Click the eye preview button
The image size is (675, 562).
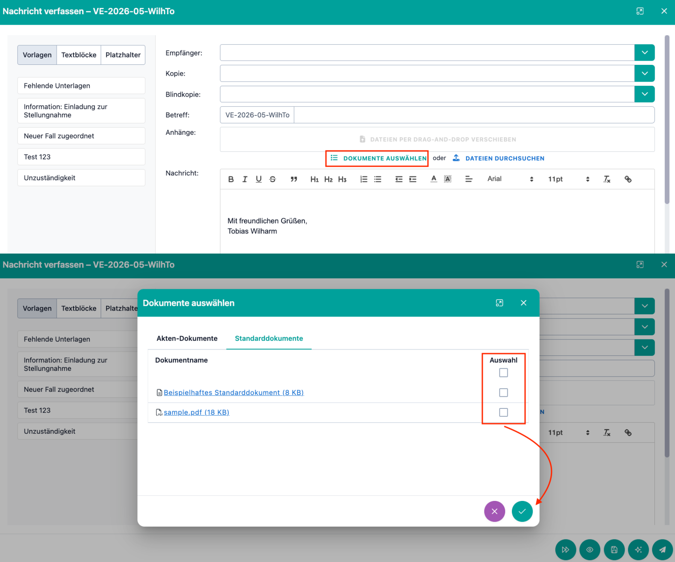(x=590, y=550)
